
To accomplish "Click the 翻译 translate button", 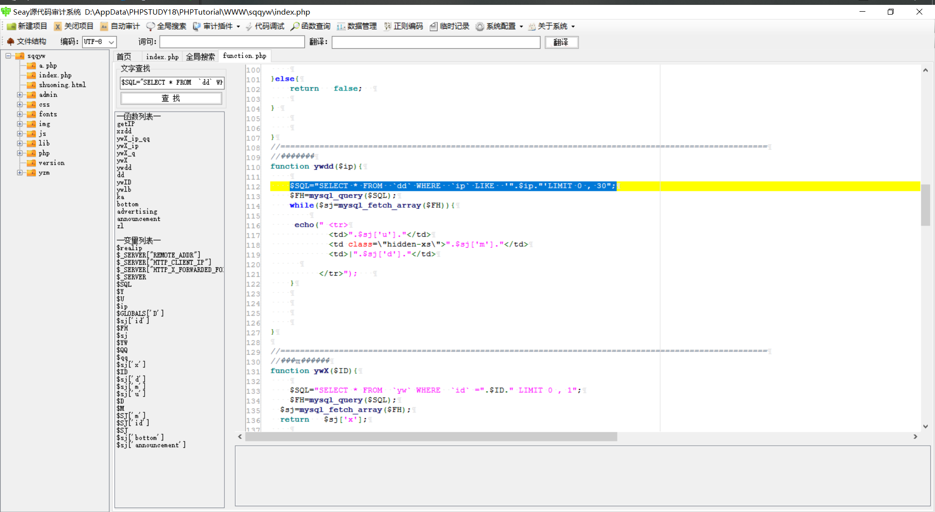I will (x=561, y=42).
